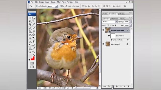This screenshot has width=161, height=90.
Task: Select the Move tool in the toolbox
Action: click(33, 18)
